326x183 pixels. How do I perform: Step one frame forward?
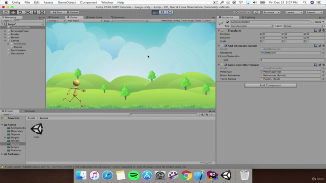point(170,12)
